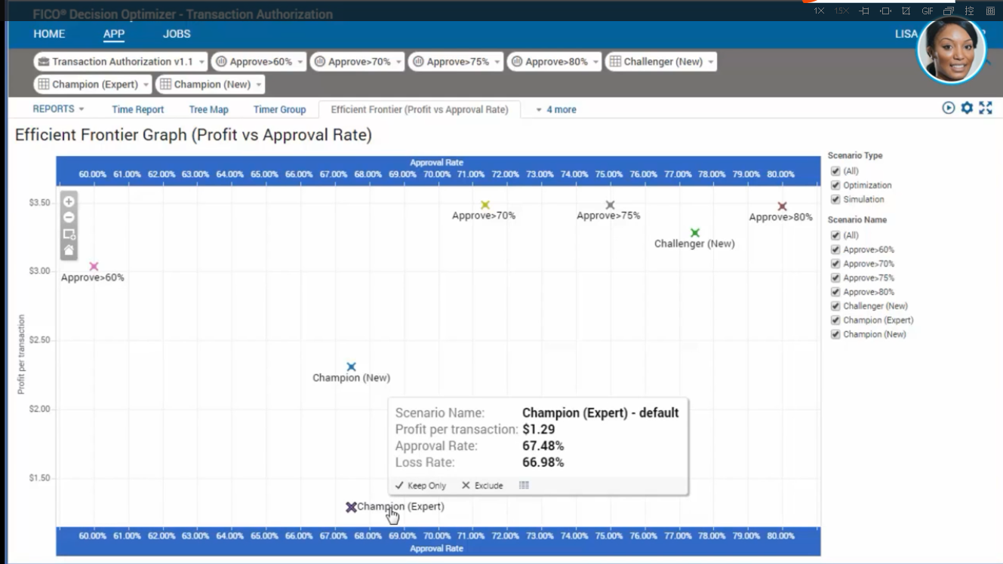Reset chart view with home icon
Viewport: 1003px width, 564px height.
69,250
